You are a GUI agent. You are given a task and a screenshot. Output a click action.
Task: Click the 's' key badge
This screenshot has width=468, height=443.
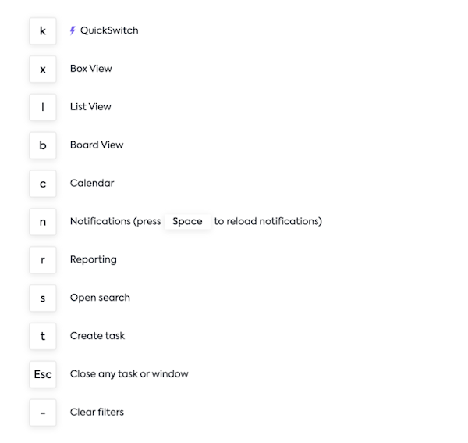43,298
